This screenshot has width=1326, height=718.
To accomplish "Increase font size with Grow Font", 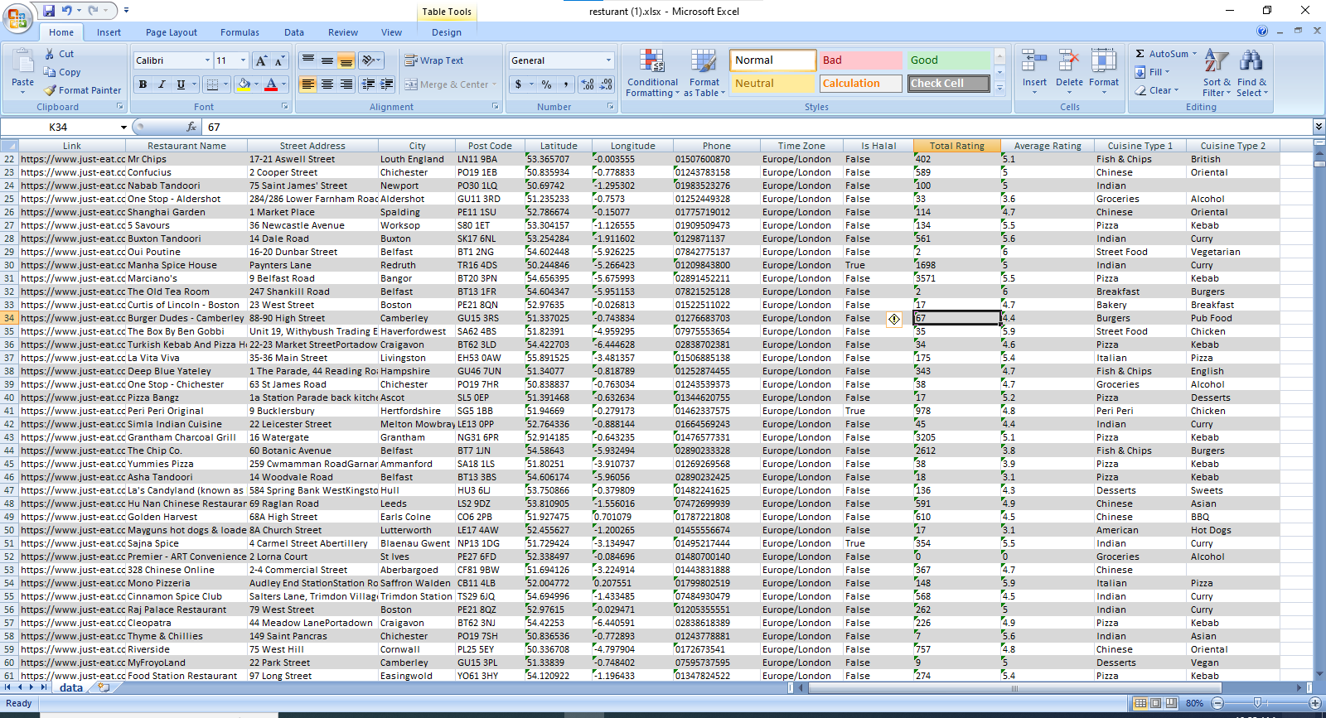I will pos(261,60).
